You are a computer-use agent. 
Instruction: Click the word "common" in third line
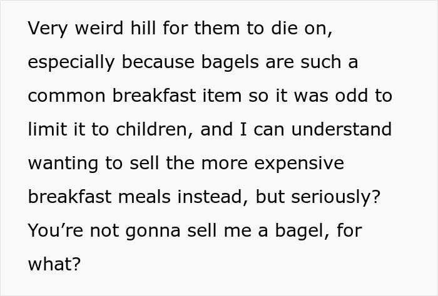[x=67, y=96]
